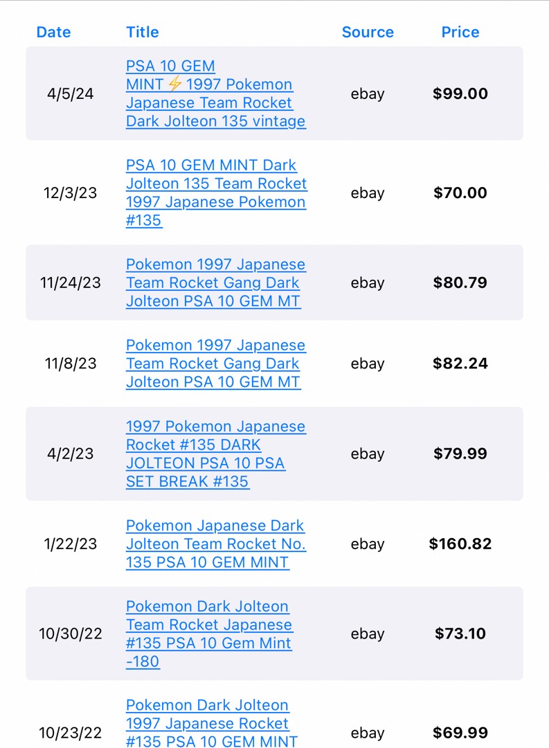This screenshot has width=549, height=748.
Task: Select the $160.82 price cell
Action: click(x=460, y=544)
